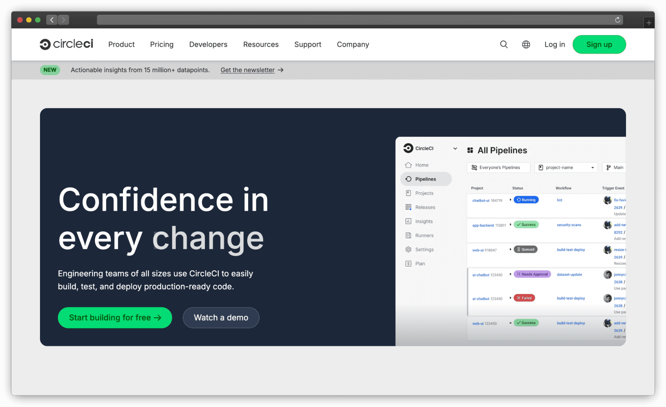
Task: Expand the chatbot-ui pipeline row triangle
Action: 510,200
